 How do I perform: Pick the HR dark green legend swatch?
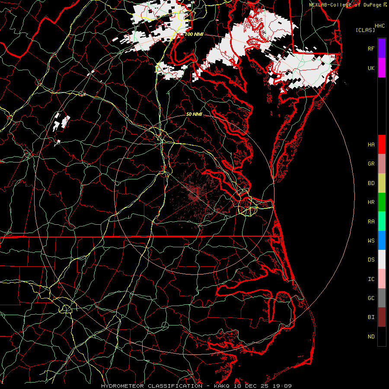click(382, 202)
